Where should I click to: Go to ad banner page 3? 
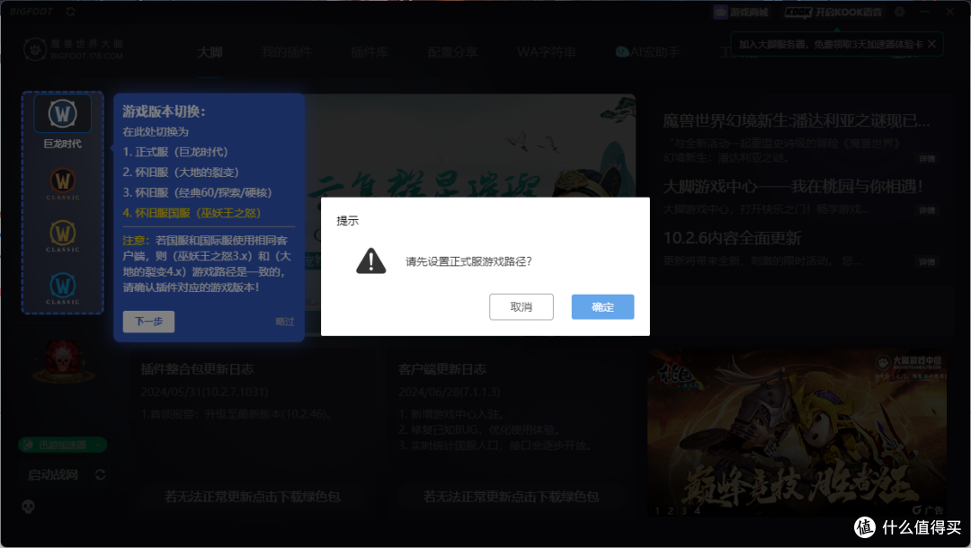[683, 511]
